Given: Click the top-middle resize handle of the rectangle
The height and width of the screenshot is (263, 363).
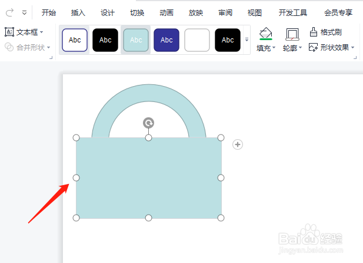Looking at the screenshot, I should [148, 137].
